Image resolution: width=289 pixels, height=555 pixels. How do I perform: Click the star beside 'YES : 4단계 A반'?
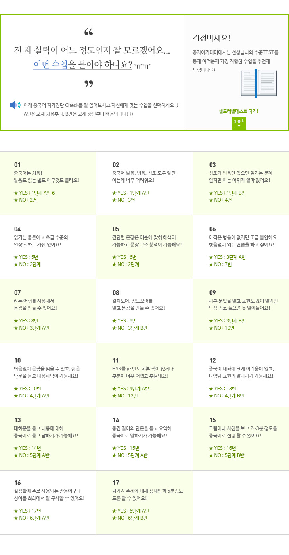114,389
